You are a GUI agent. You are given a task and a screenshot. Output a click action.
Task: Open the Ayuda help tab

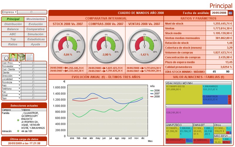click(35, 44)
